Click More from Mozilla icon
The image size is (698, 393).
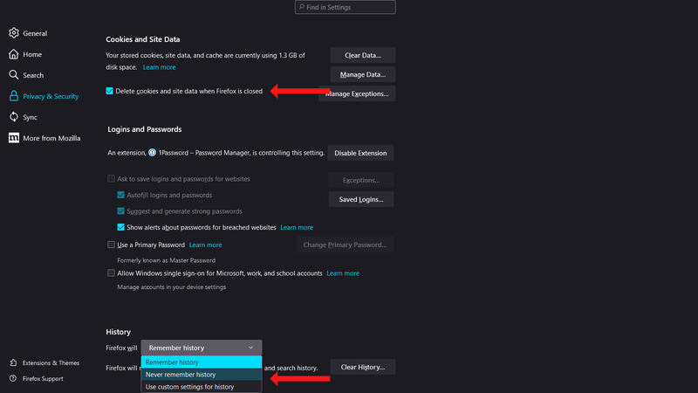tap(14, 138)
